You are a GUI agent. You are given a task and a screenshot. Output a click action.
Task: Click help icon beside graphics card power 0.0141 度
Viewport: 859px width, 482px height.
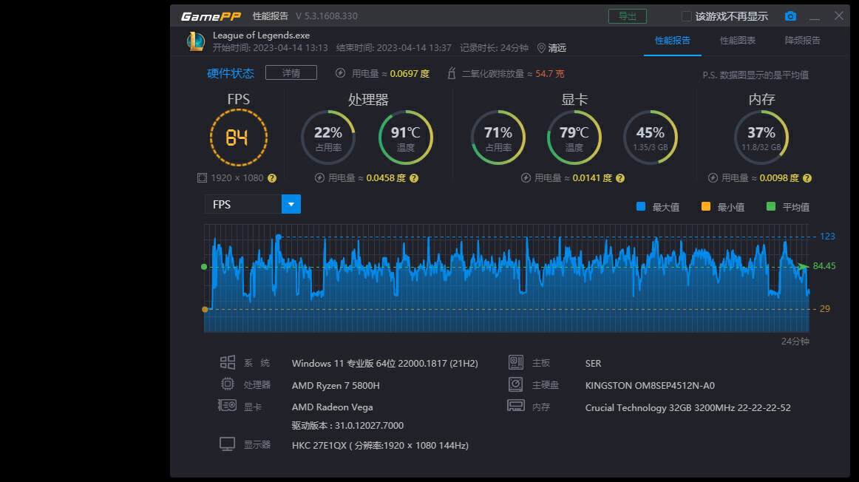620,178
